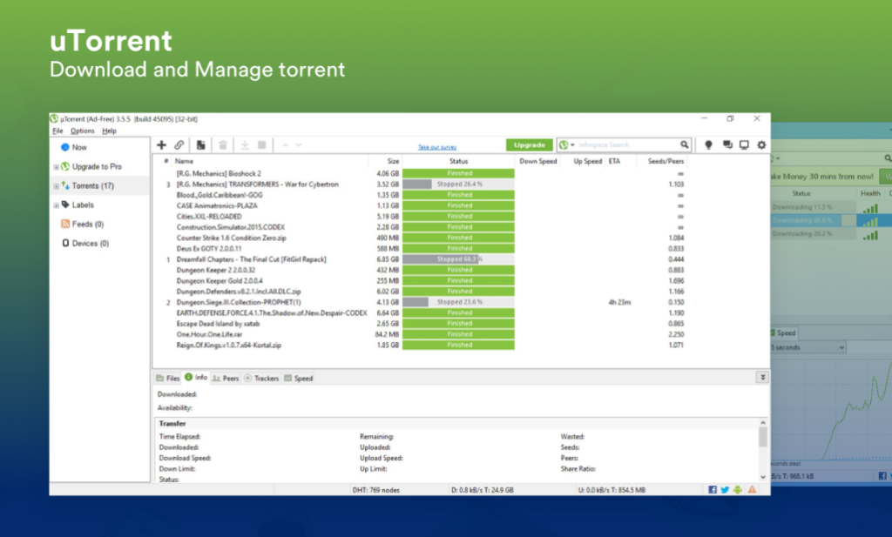Open Preferences via the gear icon

761,144
